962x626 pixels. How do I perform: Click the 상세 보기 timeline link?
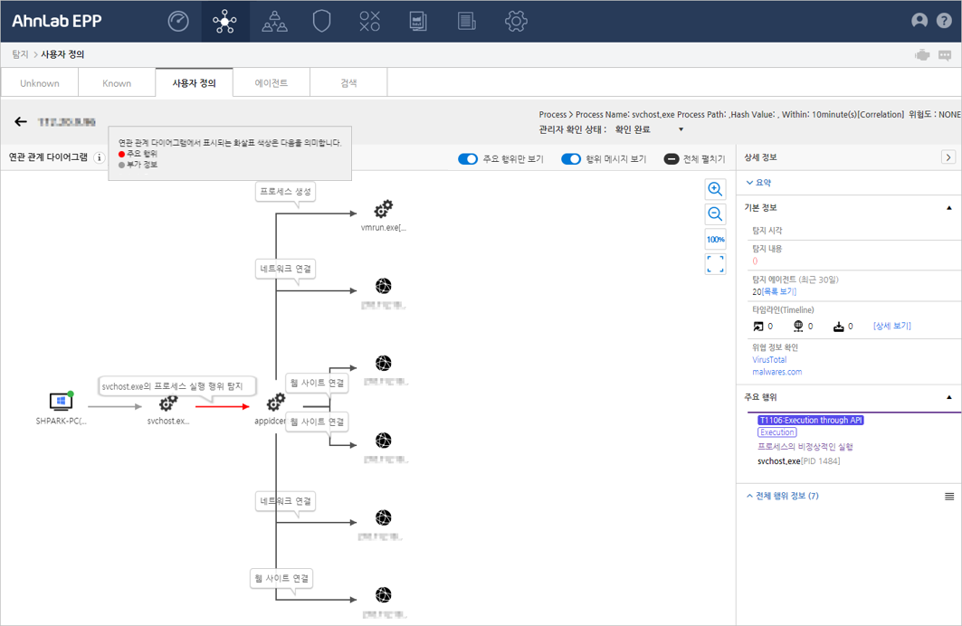pyautogui.click(x=891, y=326)
